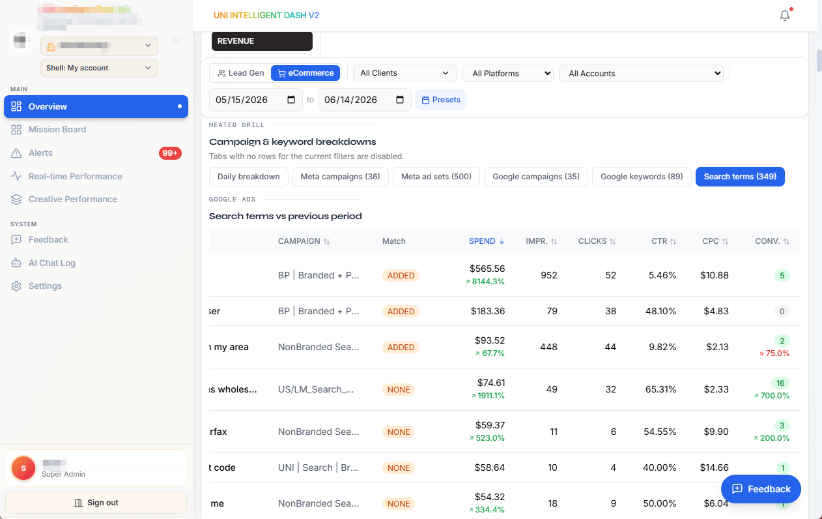Click start date field 05/15/2026
This screenshot has height=519, width=822.
pyautogui.click(x=256, y=100)
